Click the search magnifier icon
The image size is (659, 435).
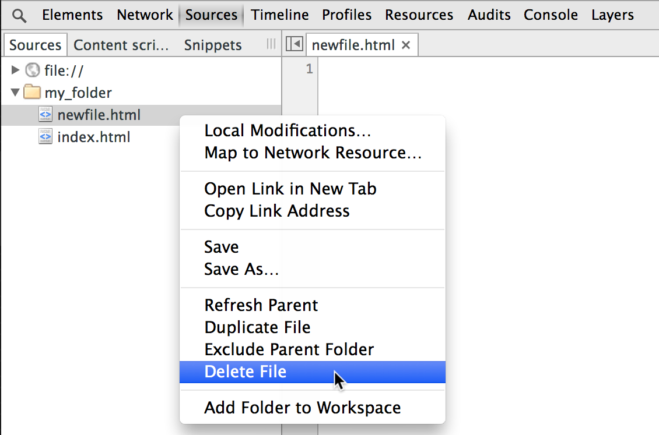click(x=19, y=16)
